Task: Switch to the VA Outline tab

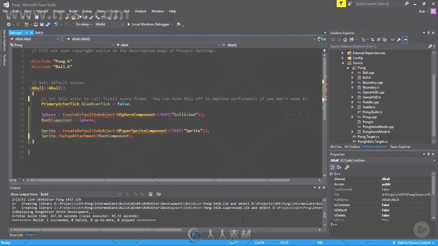Action: point(352,147)
